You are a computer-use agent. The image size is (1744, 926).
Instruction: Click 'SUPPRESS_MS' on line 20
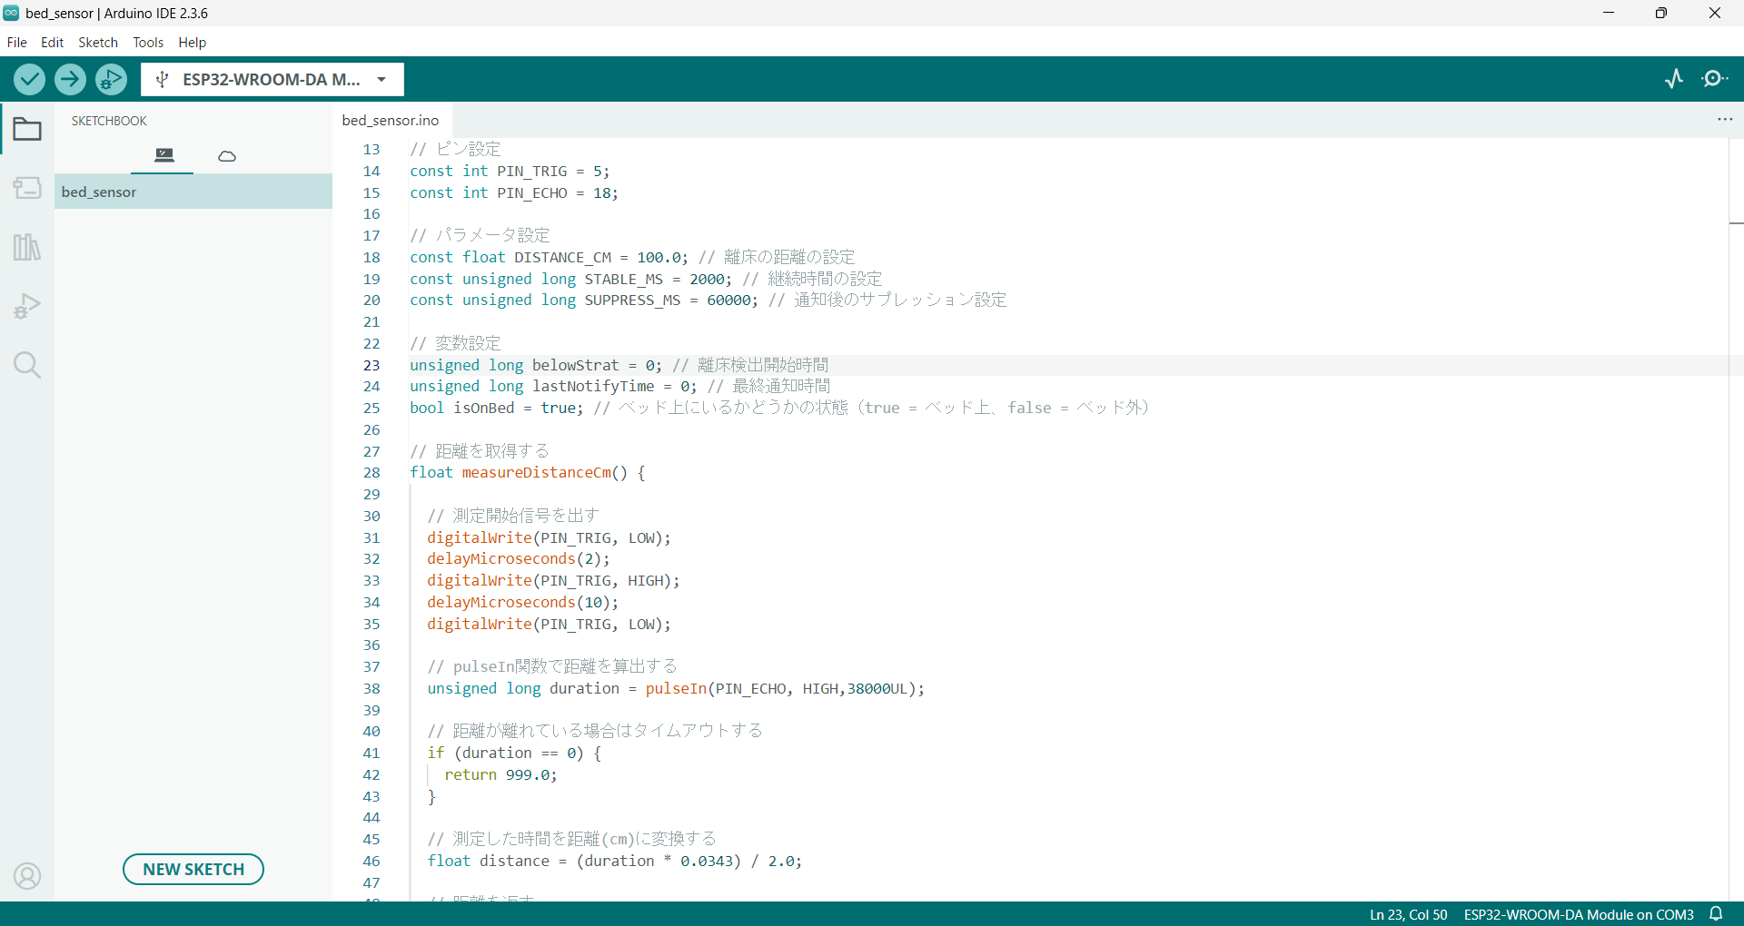(632, 300)
